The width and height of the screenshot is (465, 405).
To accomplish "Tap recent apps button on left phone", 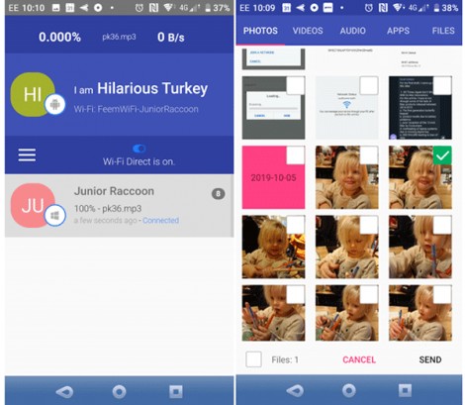I will pos(176,392).
